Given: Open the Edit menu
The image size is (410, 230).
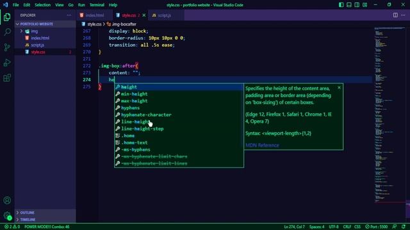Looking at the screenshot, I should [27, 5].
